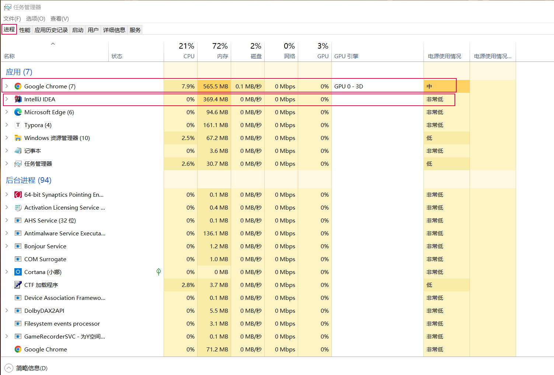This screenshot has width=554, height=375.
Task: Expand the DolbyDAX2API row
Action: click(7, 310)
